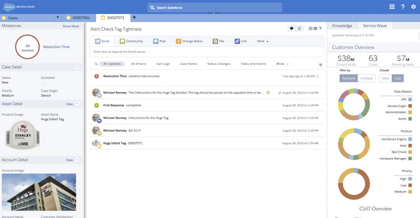The width and height of the screenshot is (420, 218).
Task: Select the All Updates feed filter
Action: pos(112,64)
